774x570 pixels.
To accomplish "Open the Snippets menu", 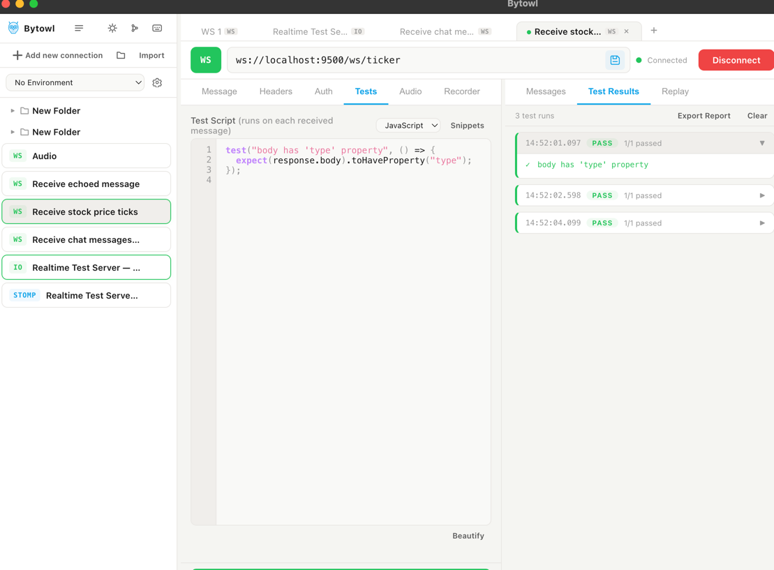I will click(x=467, y=126).
